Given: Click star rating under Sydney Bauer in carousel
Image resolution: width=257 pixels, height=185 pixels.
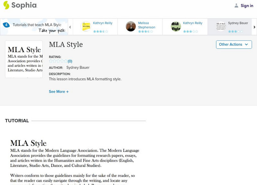Looking at the screenshot, I should (235, 31).
